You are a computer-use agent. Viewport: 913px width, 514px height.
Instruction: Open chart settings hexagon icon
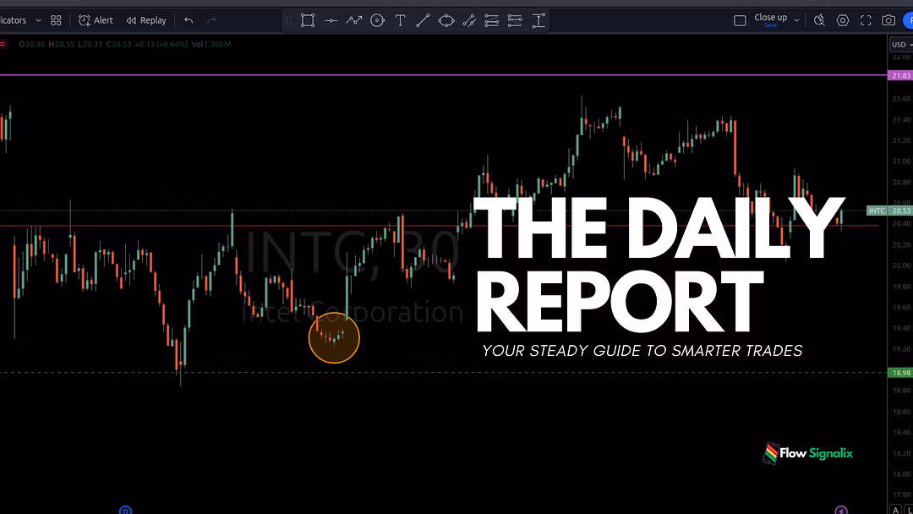tap(843, 20)
